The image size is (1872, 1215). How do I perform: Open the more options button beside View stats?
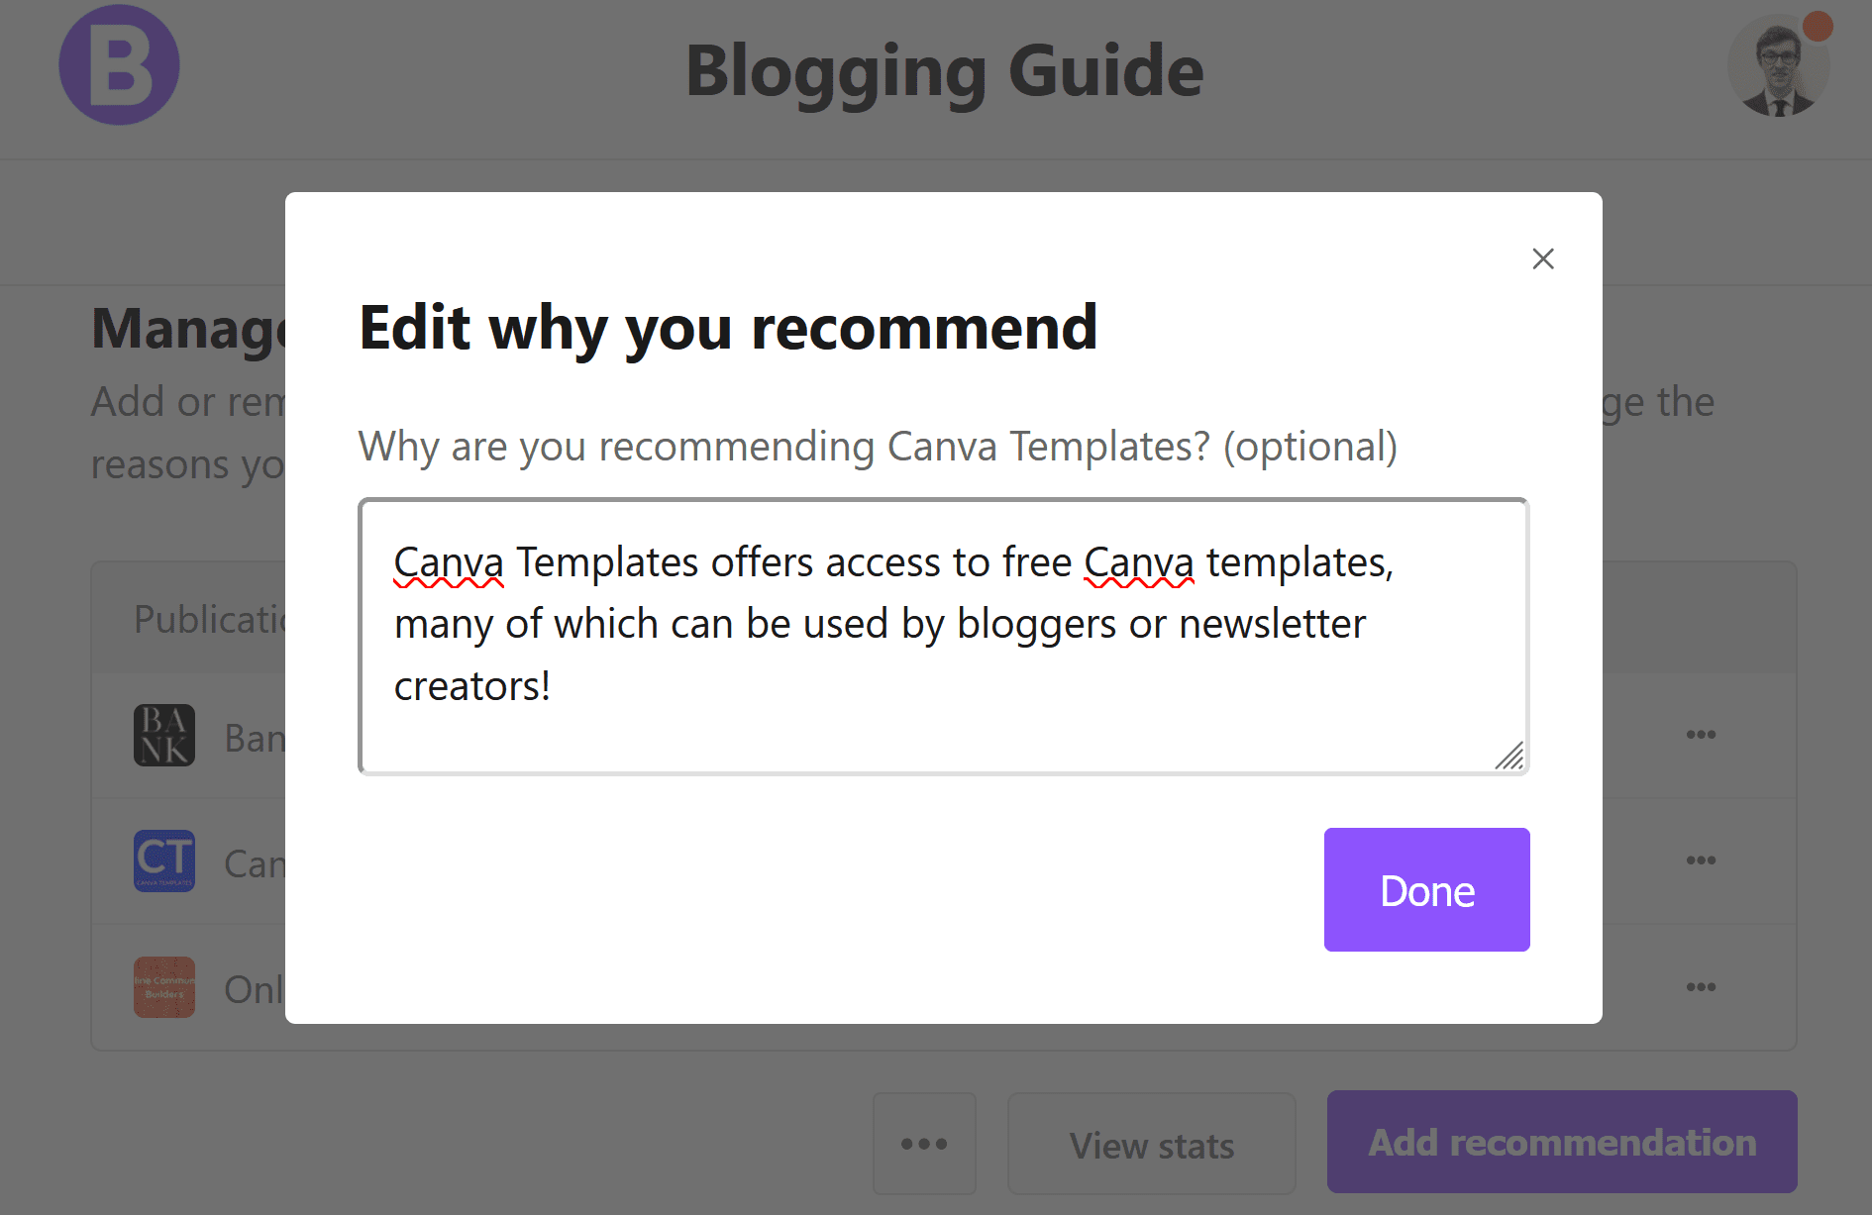(x=924, y=1144)
